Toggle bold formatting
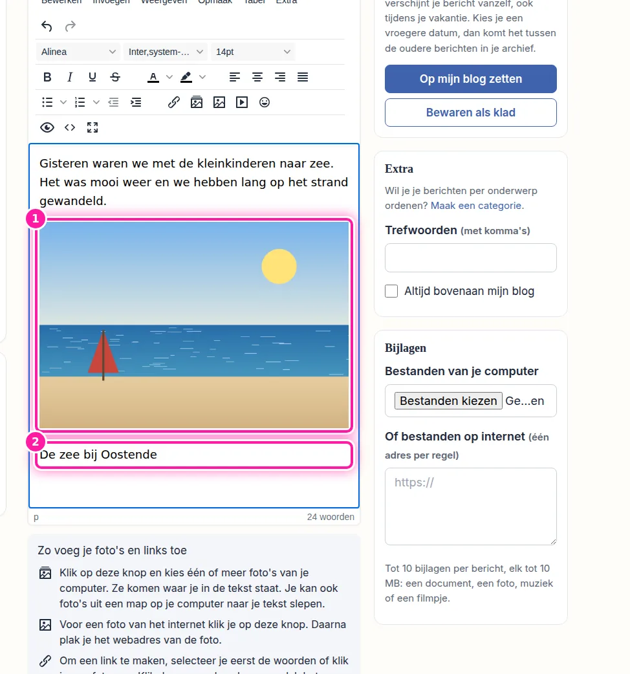Viewport: 630px width, 674px height. click(47, 77)
